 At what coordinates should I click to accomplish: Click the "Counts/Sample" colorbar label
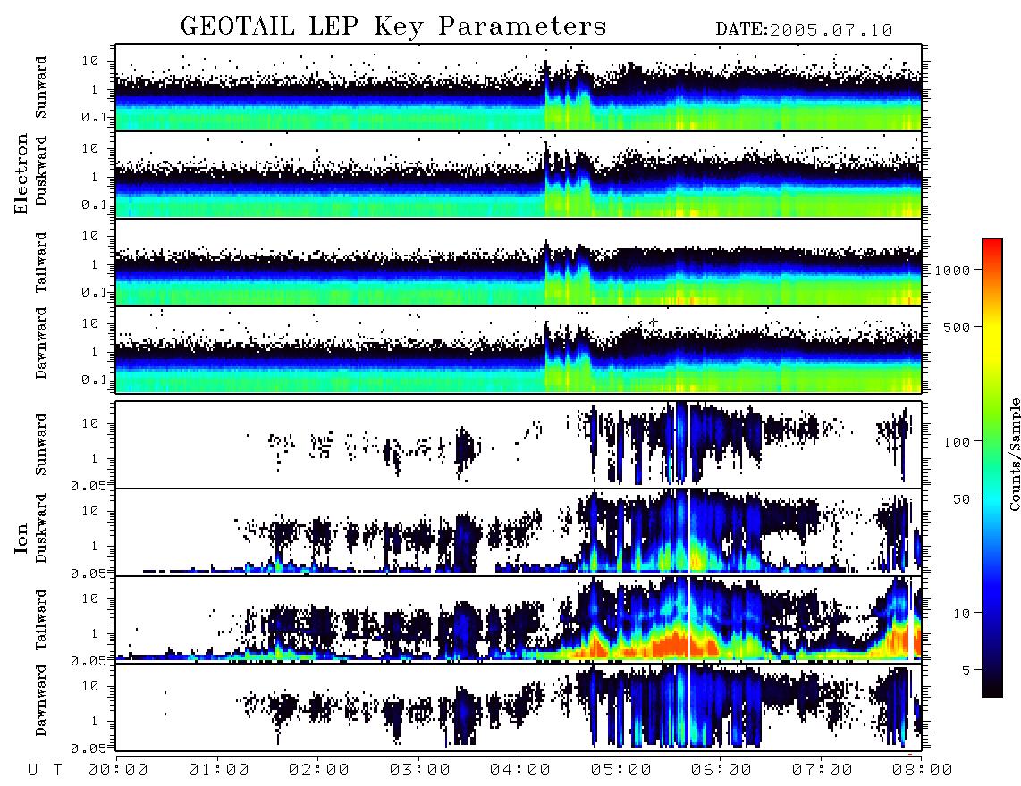[1014, 454]
